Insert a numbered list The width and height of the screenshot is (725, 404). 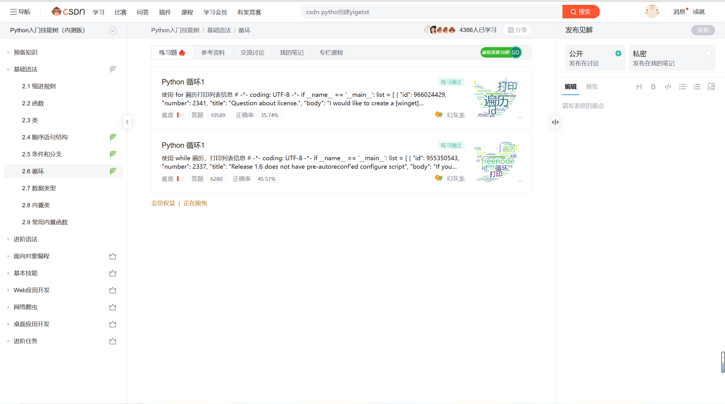tap(697, 87)
